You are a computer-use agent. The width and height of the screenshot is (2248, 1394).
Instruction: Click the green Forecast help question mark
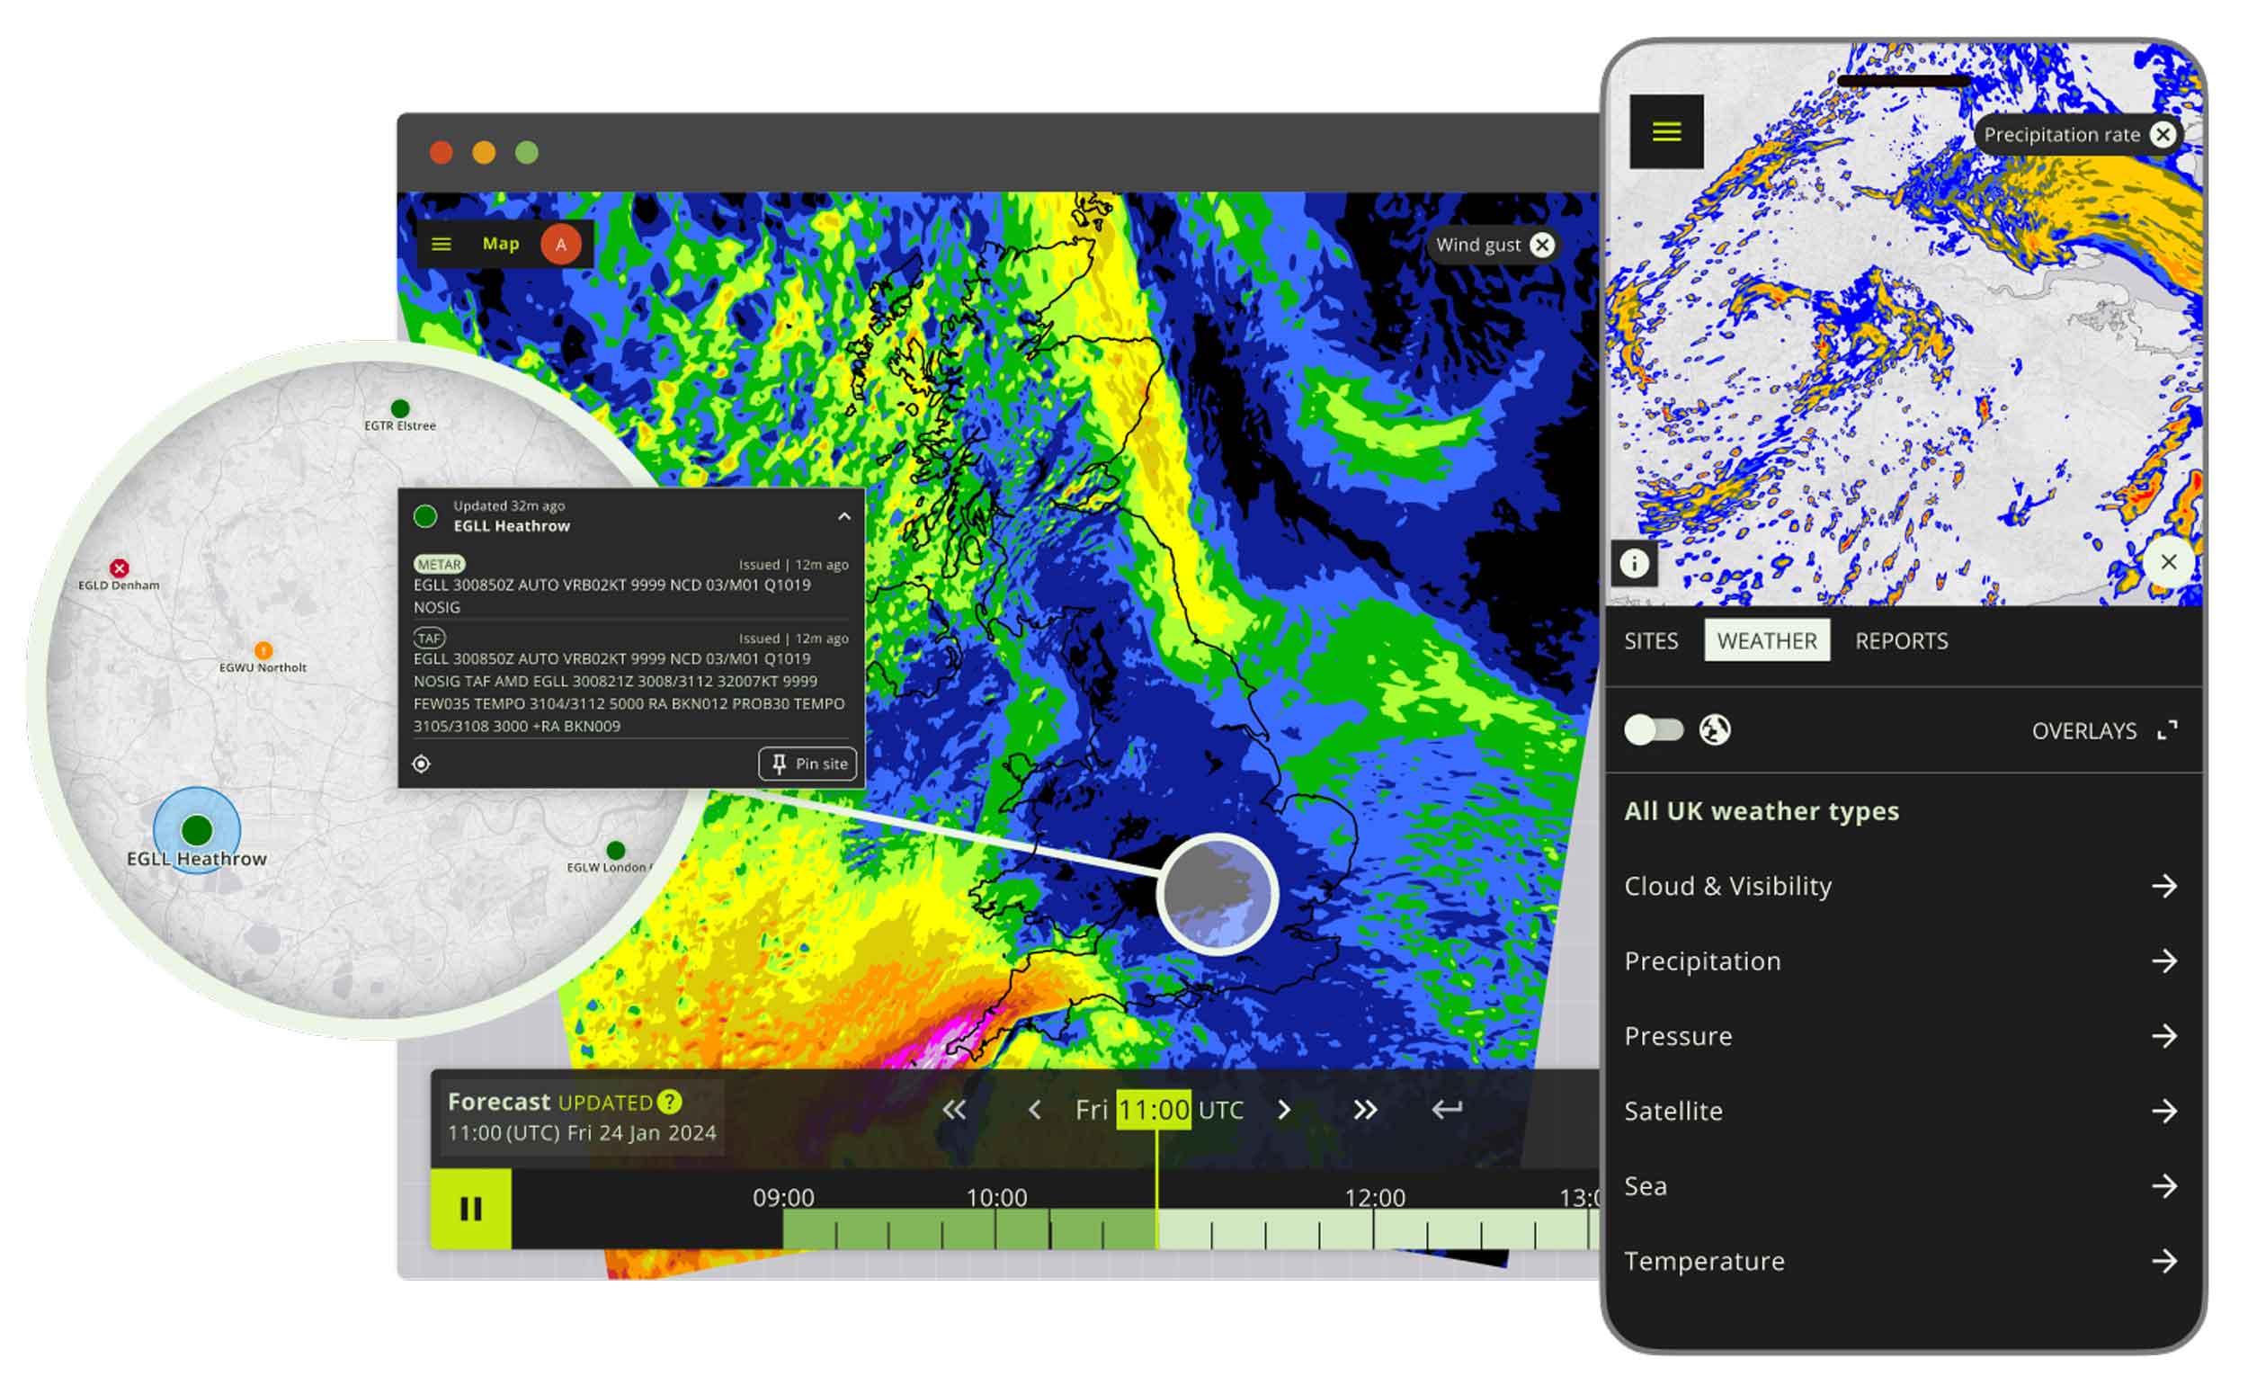tap(669, 1102)
